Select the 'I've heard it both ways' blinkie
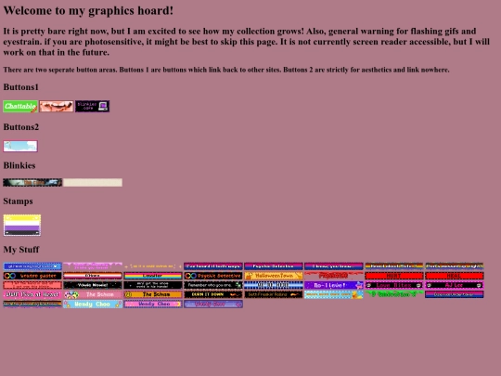501x376 pixels. click(x=213, y=266)
